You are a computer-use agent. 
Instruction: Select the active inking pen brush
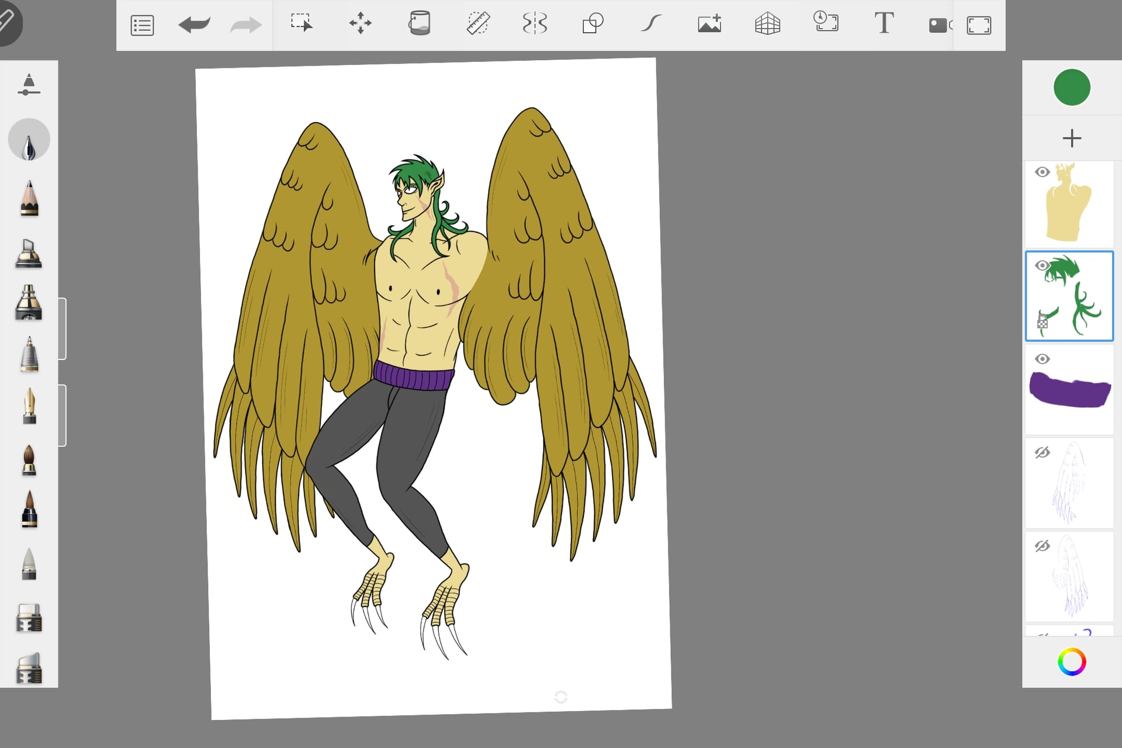point(29,140)
